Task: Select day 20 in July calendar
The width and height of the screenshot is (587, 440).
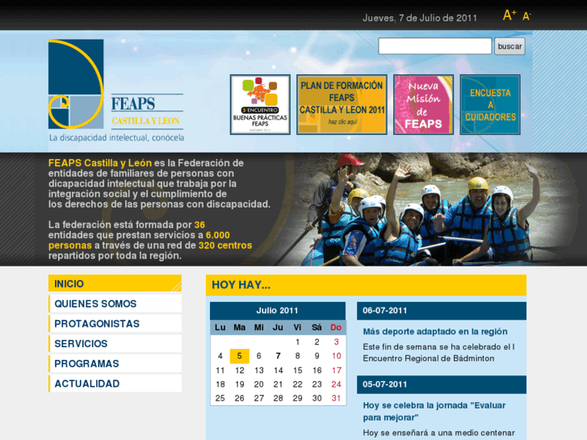Action: (x=258, y=384)
